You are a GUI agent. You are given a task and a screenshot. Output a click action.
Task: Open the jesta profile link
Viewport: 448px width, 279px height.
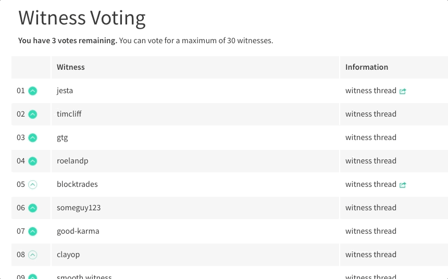pyautogui.click(x=65, y=91)
